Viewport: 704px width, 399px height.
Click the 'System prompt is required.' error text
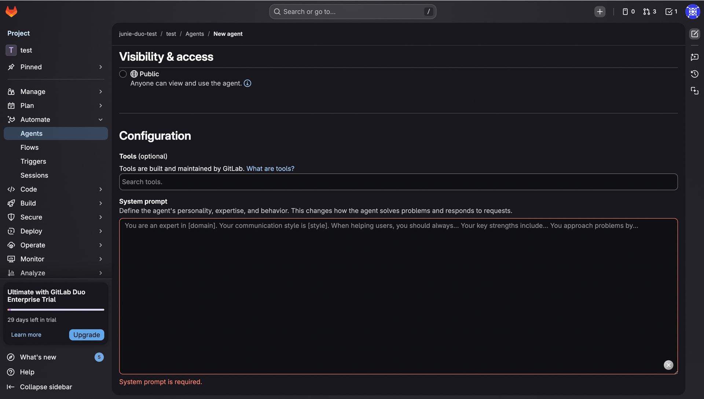[161, 382]
